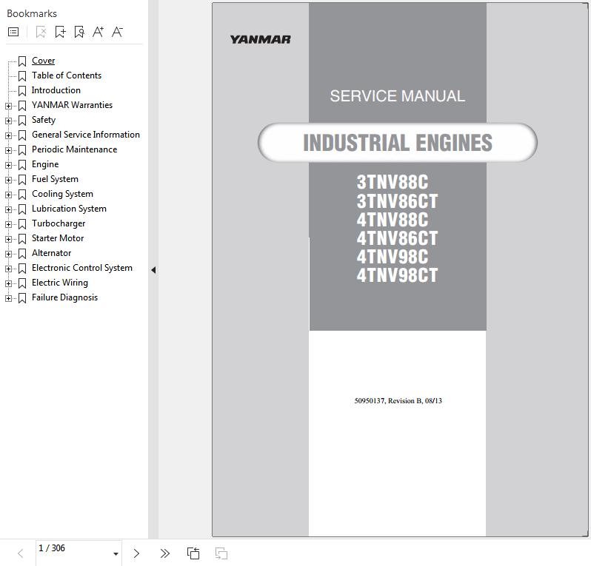Viewport: 591px width, 566px height.
Task: Jump to the Turbocharger bookmark
Action: click(59, 223)
